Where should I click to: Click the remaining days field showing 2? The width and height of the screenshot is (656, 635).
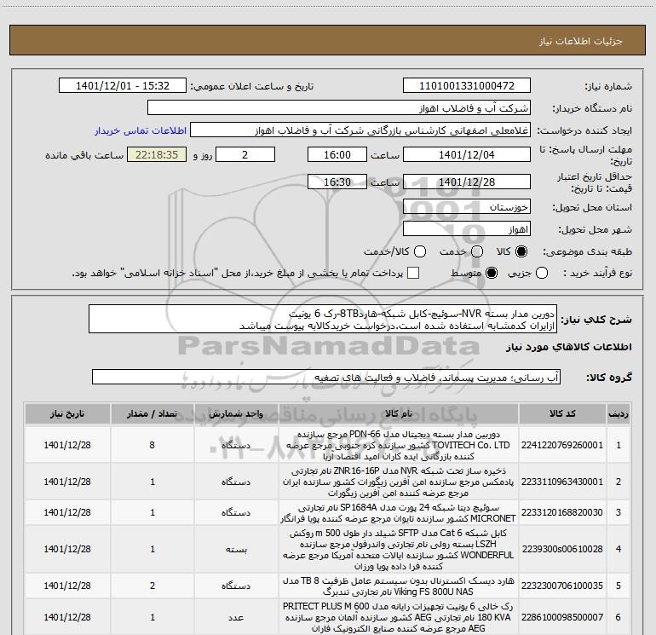tap(245, 154)
